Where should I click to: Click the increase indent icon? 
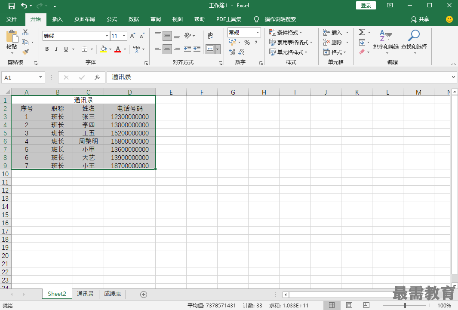pos(197,49)
